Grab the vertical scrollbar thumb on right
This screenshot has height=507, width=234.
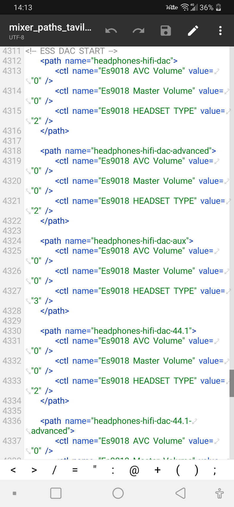pos(232,383)
